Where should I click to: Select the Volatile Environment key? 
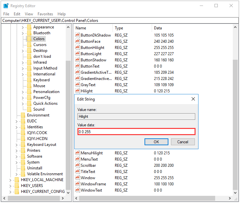(45, 174)
